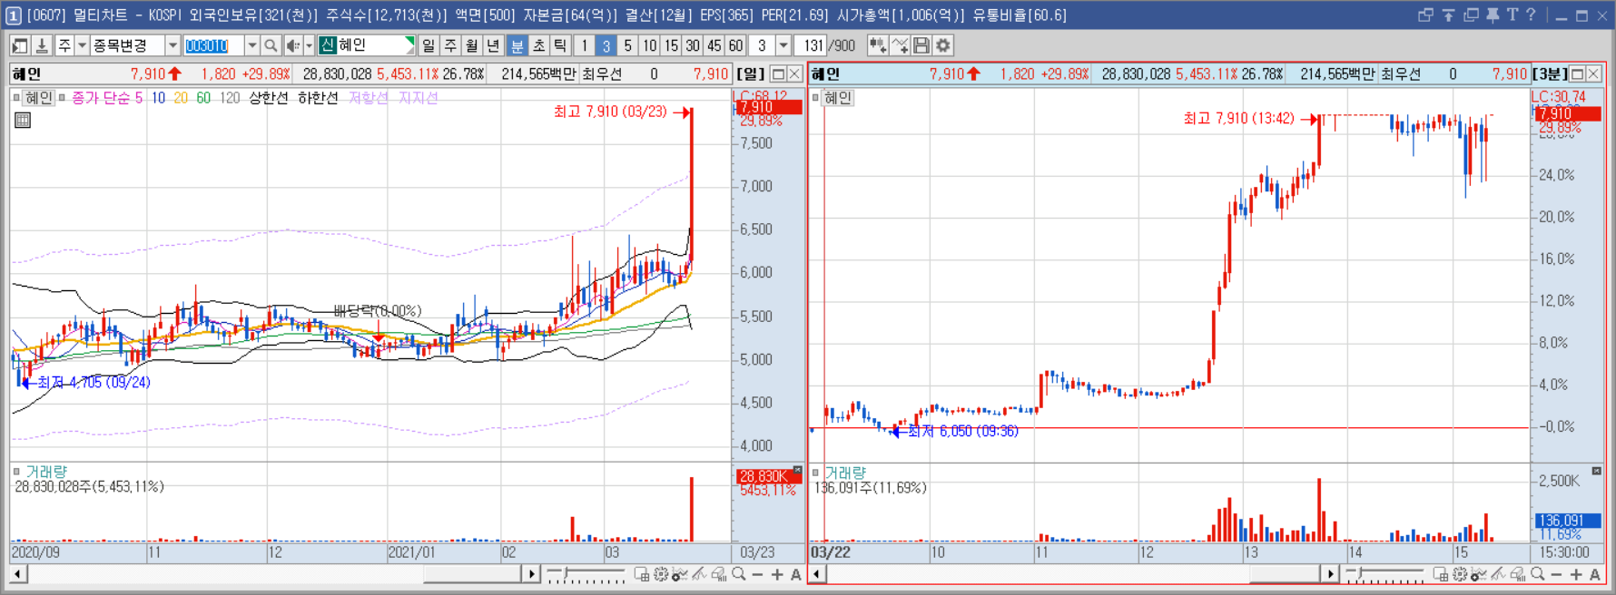Open chart settings gear icon in toolbar

pos(943,45)
